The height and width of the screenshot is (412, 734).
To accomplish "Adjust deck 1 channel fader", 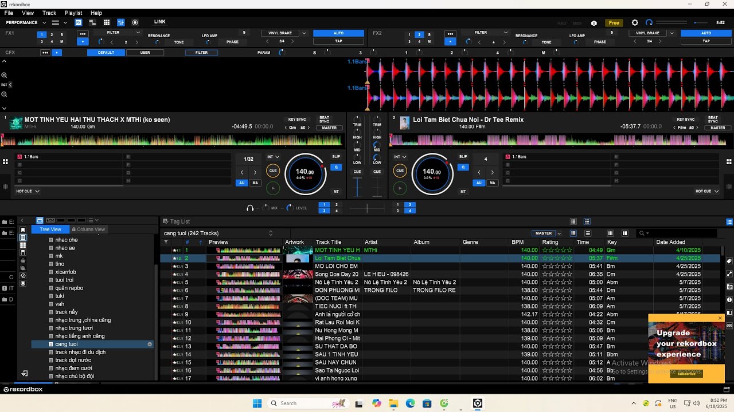I will (x=357, y=187).
